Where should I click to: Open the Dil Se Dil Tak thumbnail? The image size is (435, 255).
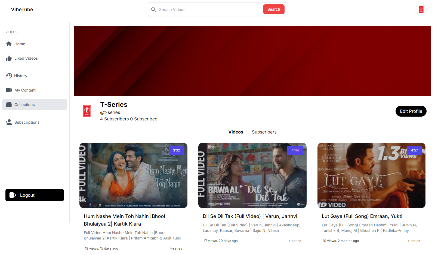(x=252, y=175)
